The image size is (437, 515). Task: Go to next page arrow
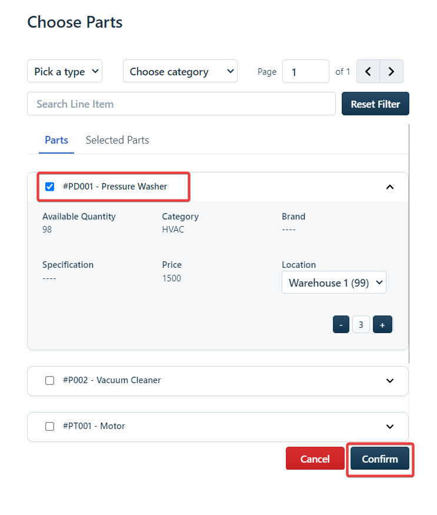click(x=392, y=72)
